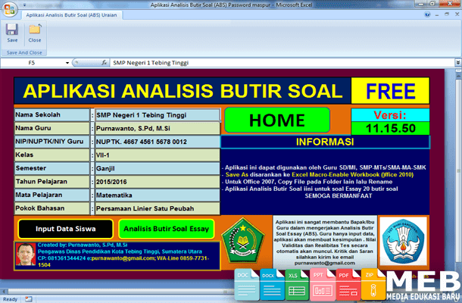Click the INFORMASI header
The width and height of the screenshot is (462, 303).
[325, 142]
